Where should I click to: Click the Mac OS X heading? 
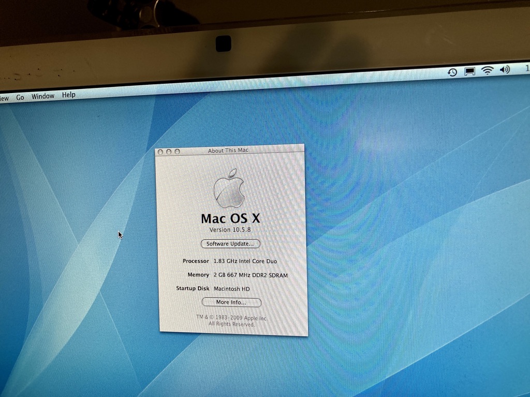click(x=230, y=219)
